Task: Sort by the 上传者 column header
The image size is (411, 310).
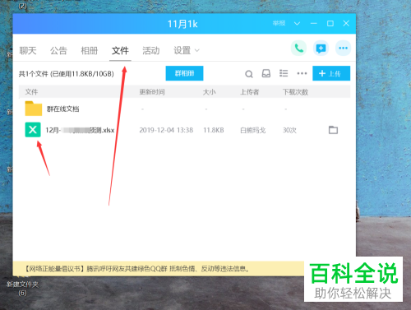Action: (x=249, y=92)
